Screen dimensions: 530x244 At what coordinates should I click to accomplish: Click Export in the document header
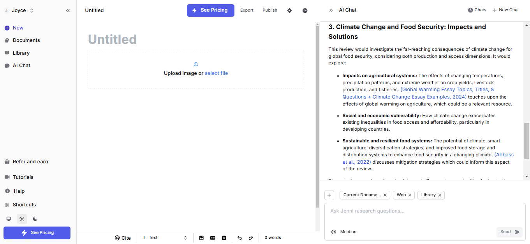pos(247,10)
